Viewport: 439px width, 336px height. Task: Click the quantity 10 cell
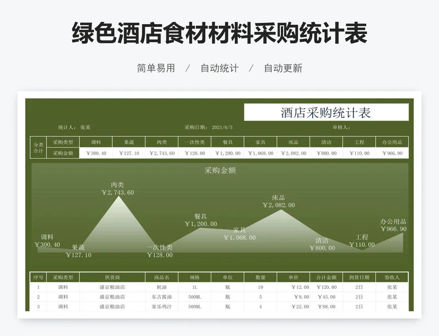point(261,287)
